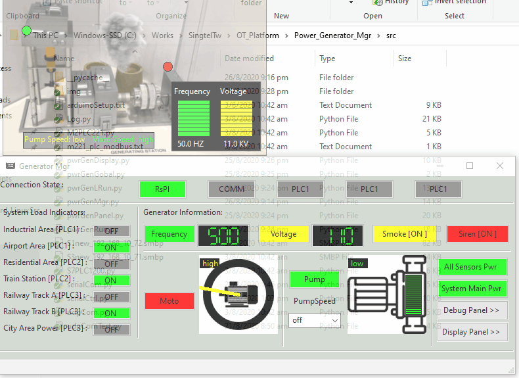Click the red indicator light on display panel
Screen dimensions: 519x378
point(168,67)
